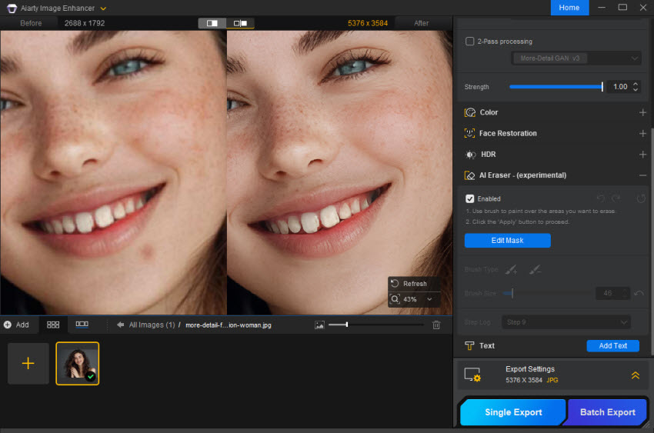Expand the Face Restoration section plus
This screenshot has width=654, height=433.
pos(642,133)
